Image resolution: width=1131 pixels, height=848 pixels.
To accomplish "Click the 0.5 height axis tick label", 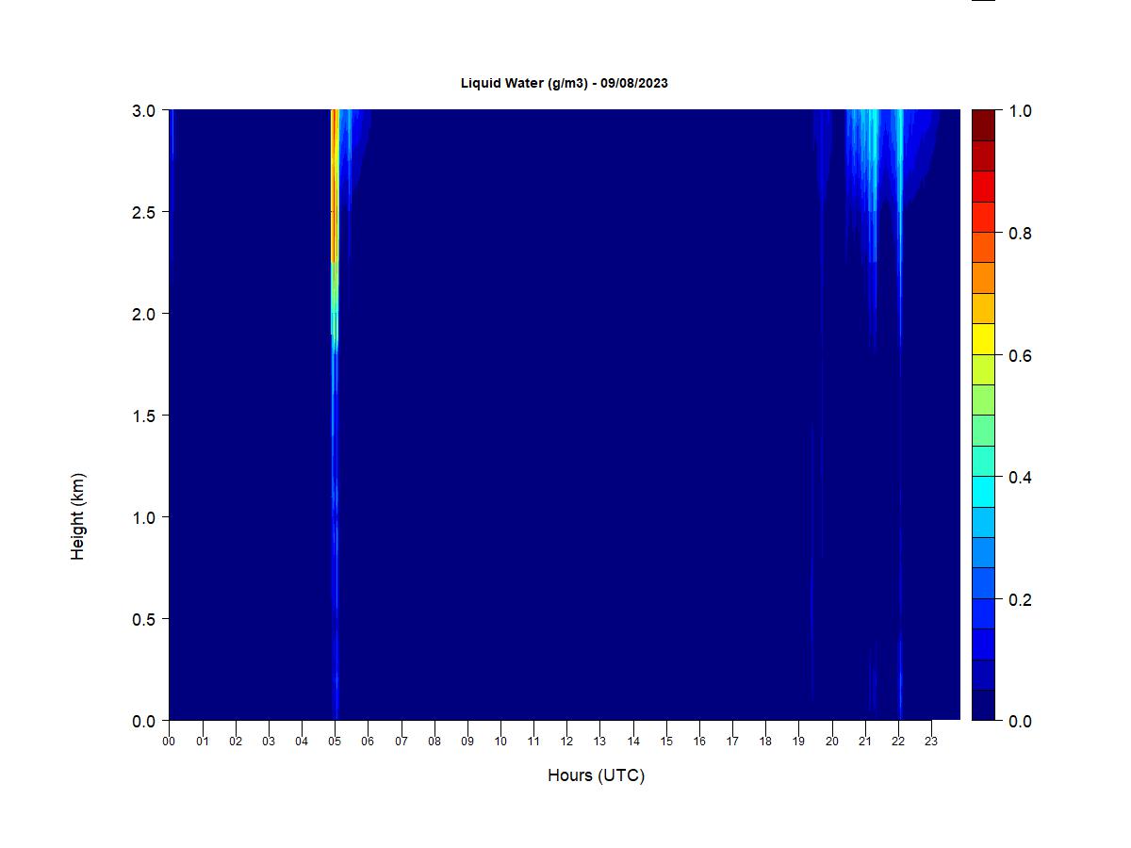I will point(144,619).
